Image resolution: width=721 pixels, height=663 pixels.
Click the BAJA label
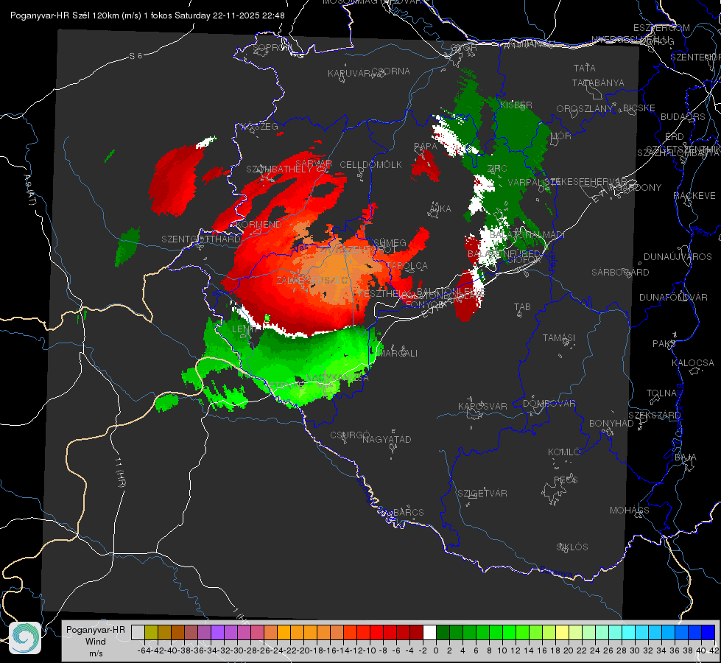pyautogui.click(x=686, y=457)
